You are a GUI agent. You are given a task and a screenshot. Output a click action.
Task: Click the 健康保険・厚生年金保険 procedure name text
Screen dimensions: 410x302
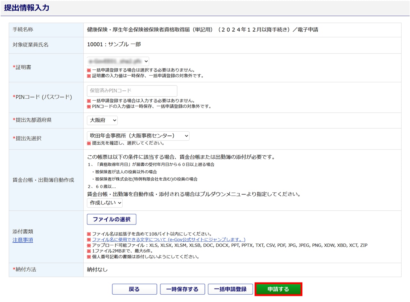202,30
